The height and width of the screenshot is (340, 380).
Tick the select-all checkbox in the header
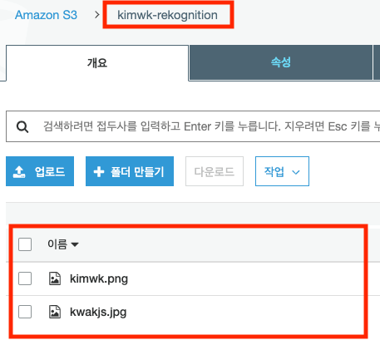coord(25,244)
